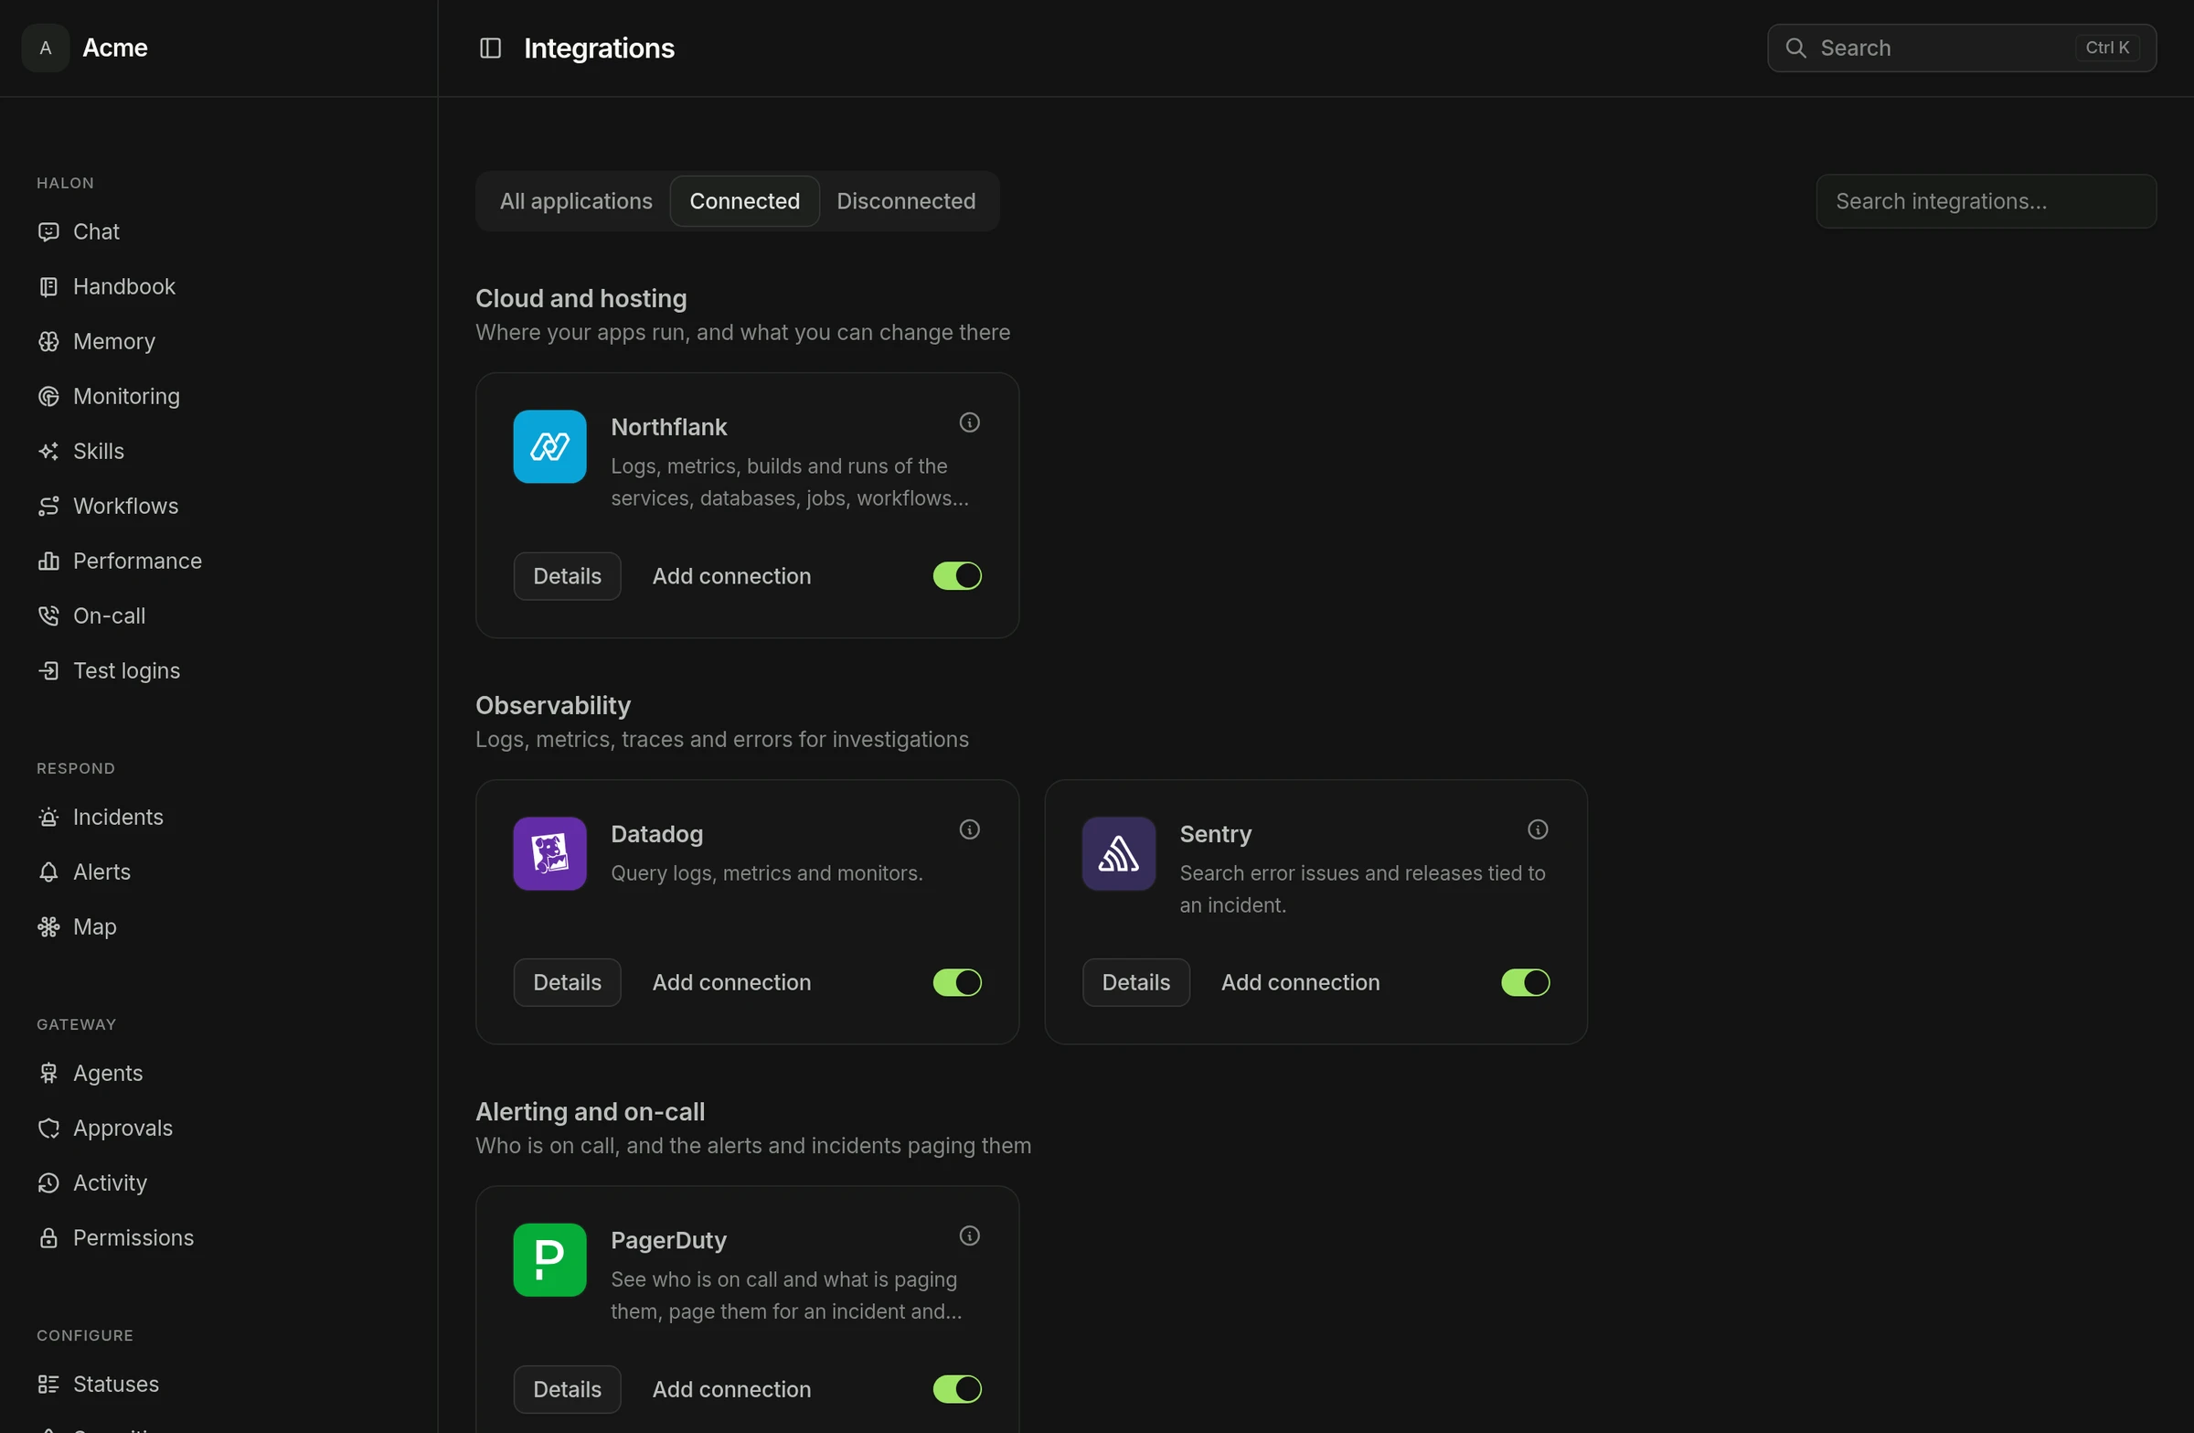Open Sentry Details

[x=1135, y=983]
